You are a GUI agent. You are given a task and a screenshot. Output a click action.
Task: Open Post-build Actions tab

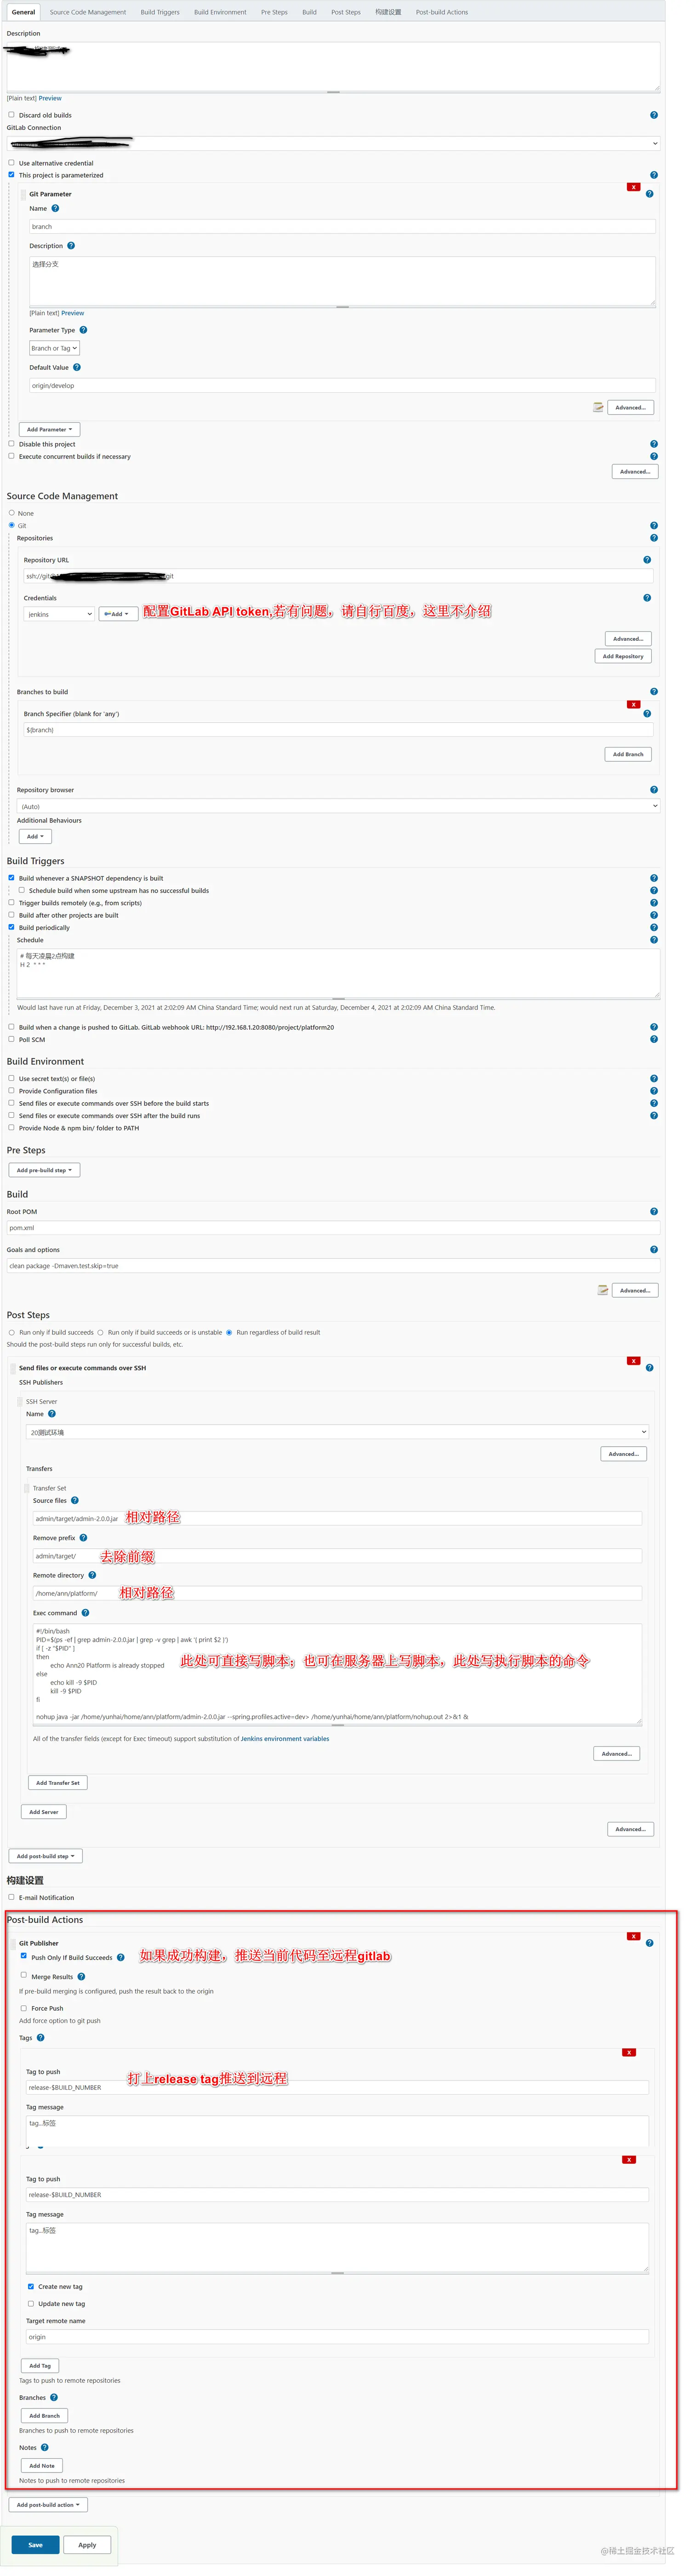point(441,12)
